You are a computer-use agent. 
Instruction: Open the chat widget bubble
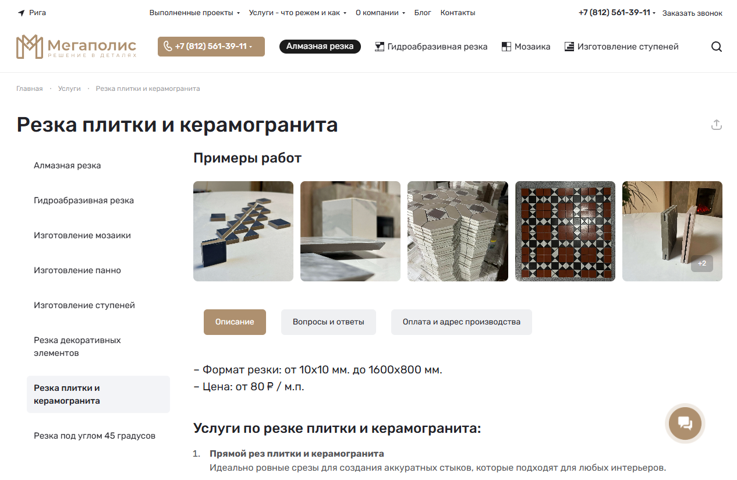pos(685,423)
